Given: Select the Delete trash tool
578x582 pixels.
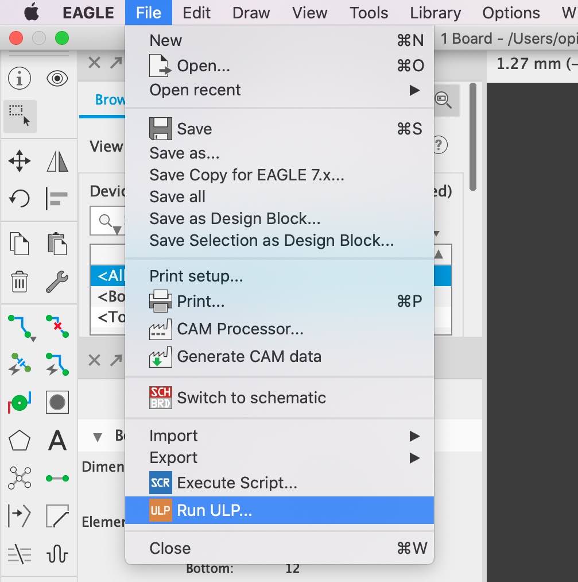Looking at the screenshot, I should [20, 282].
